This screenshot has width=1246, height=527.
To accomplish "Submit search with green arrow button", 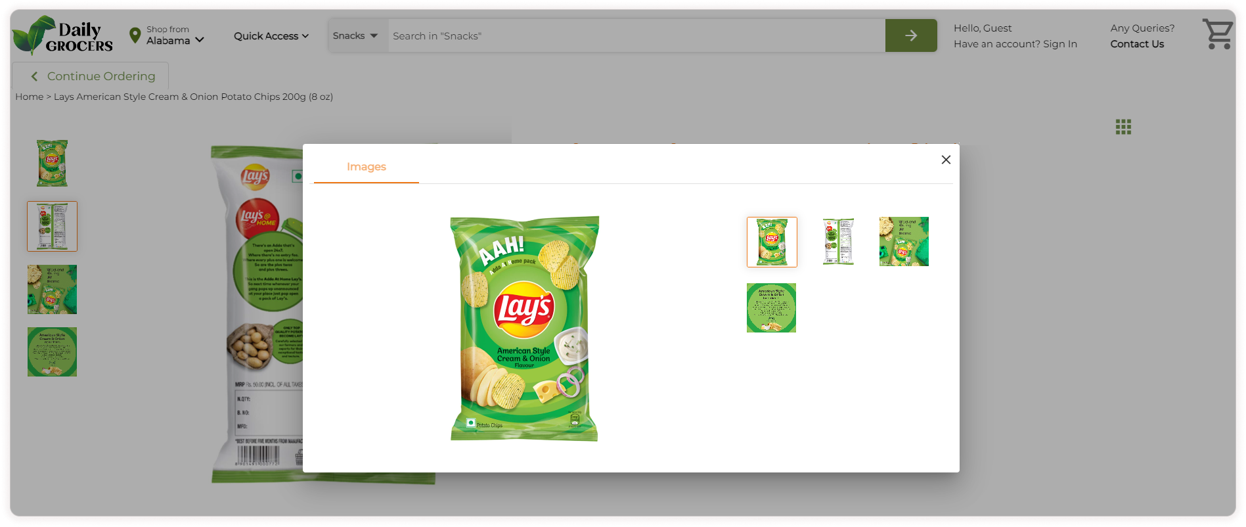I will pyautogui.click(x=910, y=35).
